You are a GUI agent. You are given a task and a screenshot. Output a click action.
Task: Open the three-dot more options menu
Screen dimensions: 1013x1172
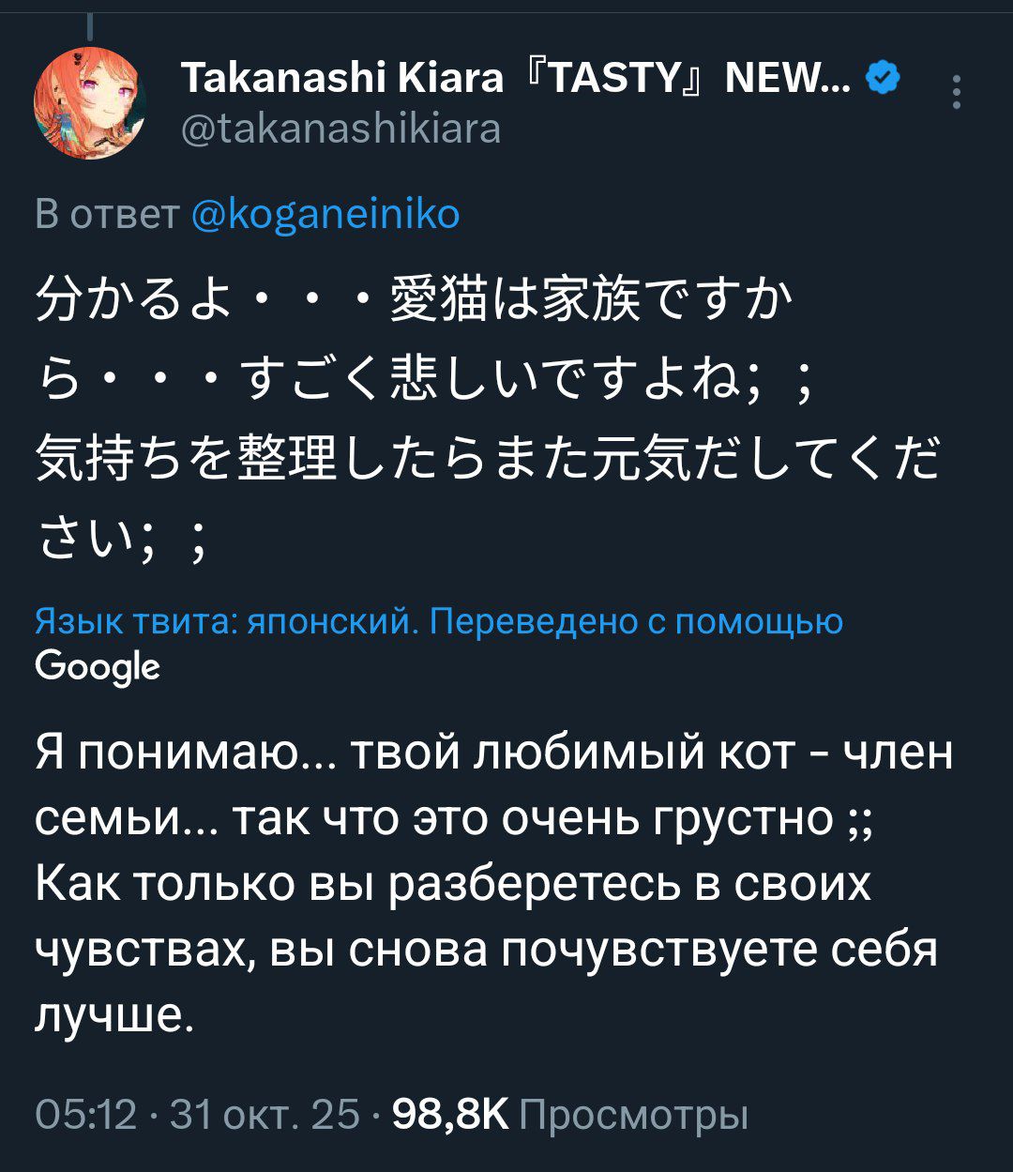point(956,93)
